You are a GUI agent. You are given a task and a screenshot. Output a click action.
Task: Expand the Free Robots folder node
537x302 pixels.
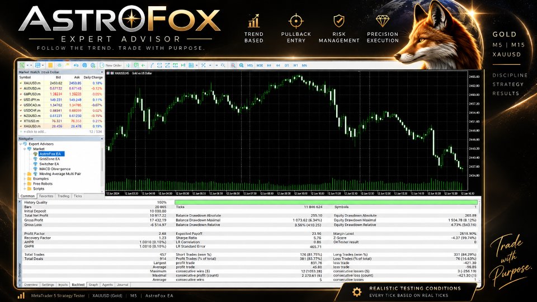click(25, 184)
